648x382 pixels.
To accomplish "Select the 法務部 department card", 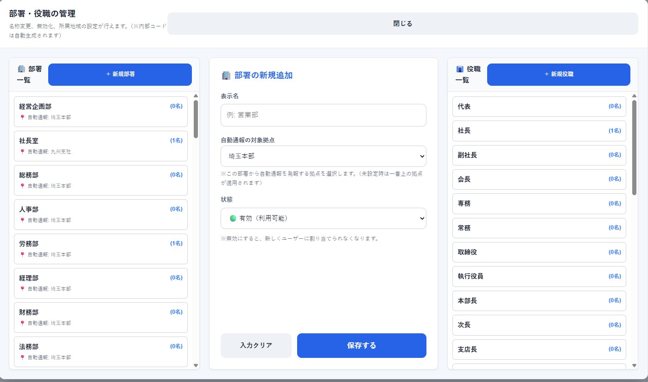I will [x=101, y=352].
